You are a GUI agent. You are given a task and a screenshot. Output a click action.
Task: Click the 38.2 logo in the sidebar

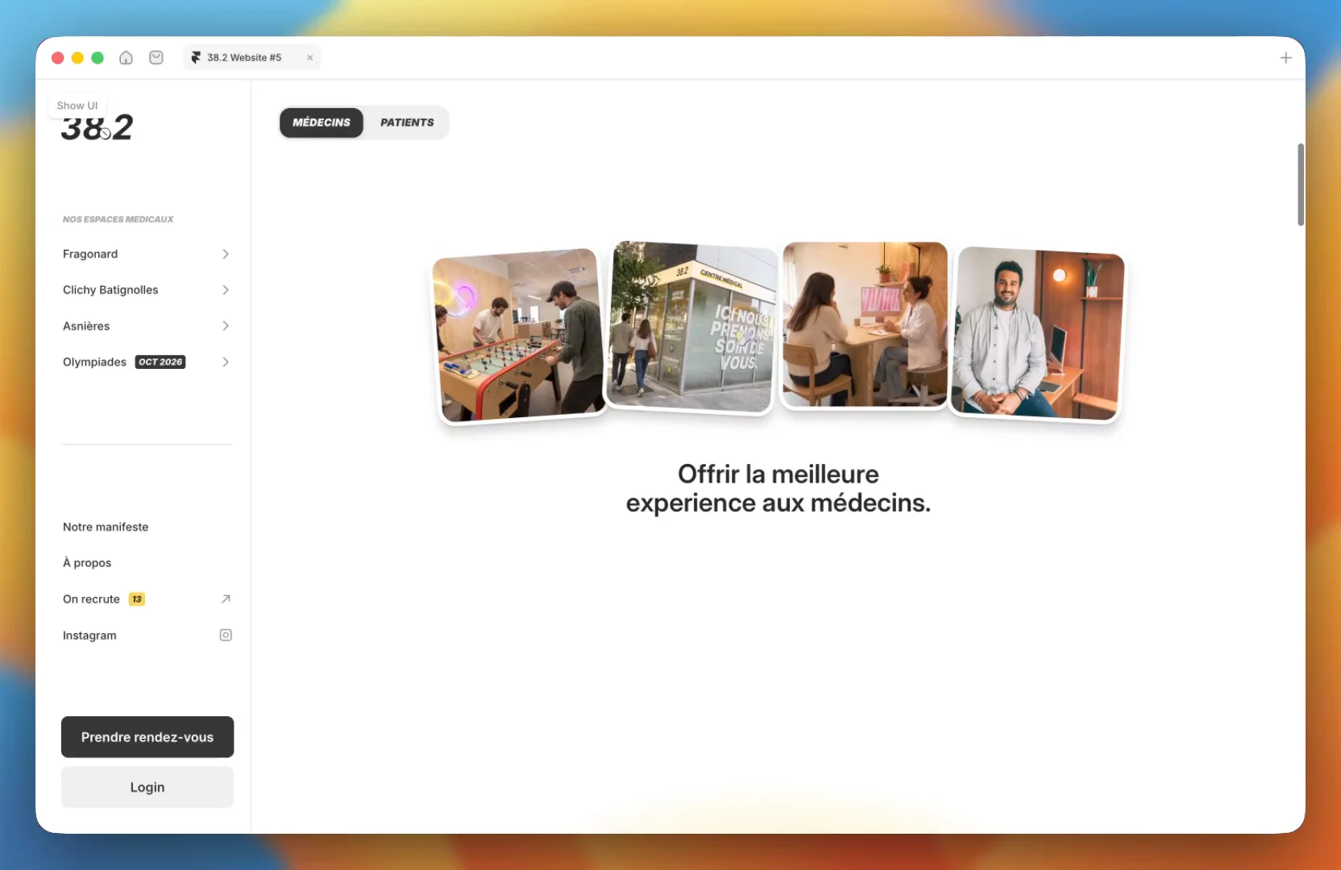(x=97, y=127)
